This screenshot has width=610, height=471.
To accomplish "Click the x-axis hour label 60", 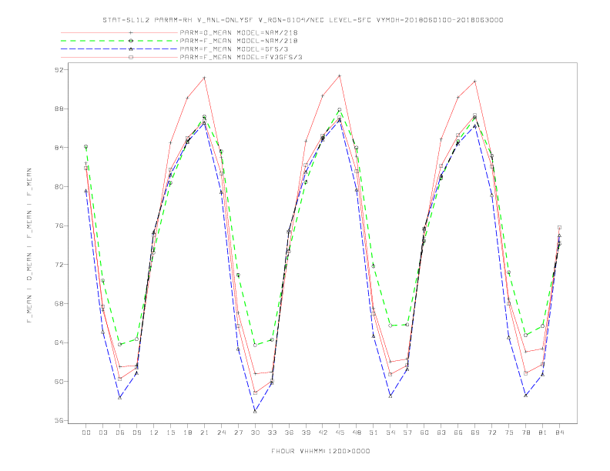I will (424, 433).
